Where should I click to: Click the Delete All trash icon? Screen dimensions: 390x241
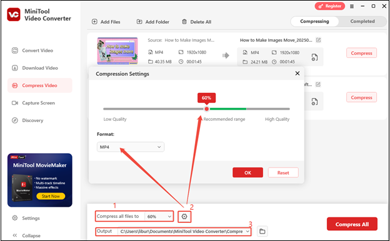[184, 22]
